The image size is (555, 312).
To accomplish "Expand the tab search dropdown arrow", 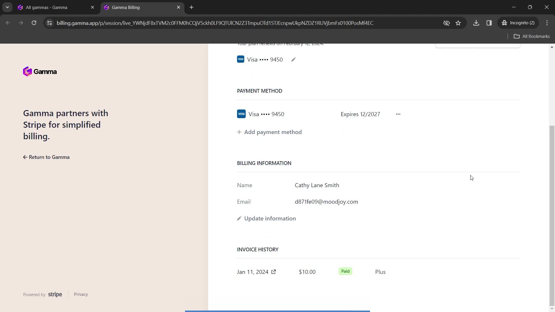I will (7, 7).
